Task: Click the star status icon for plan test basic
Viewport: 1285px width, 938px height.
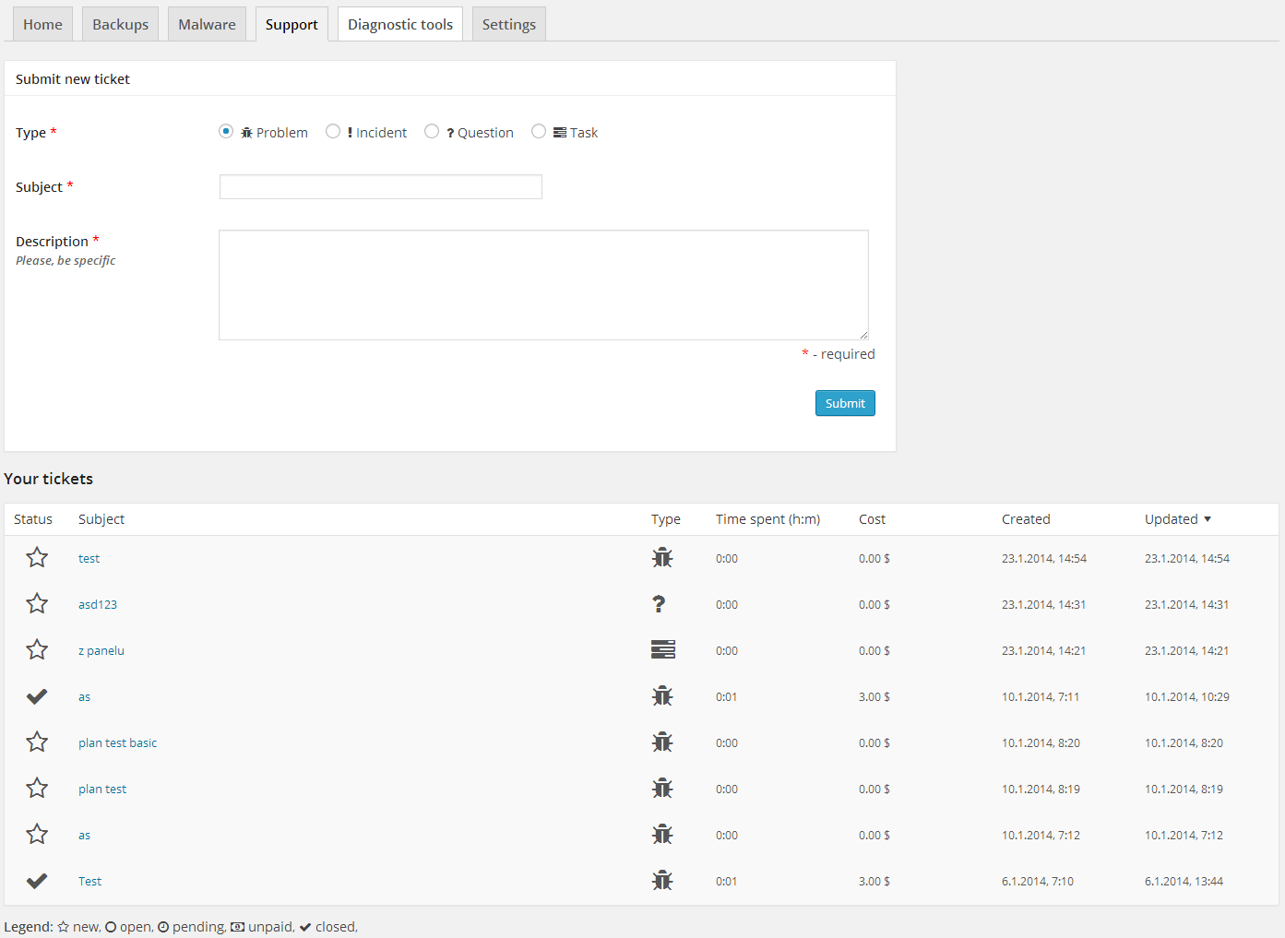Action: point(37,742)
